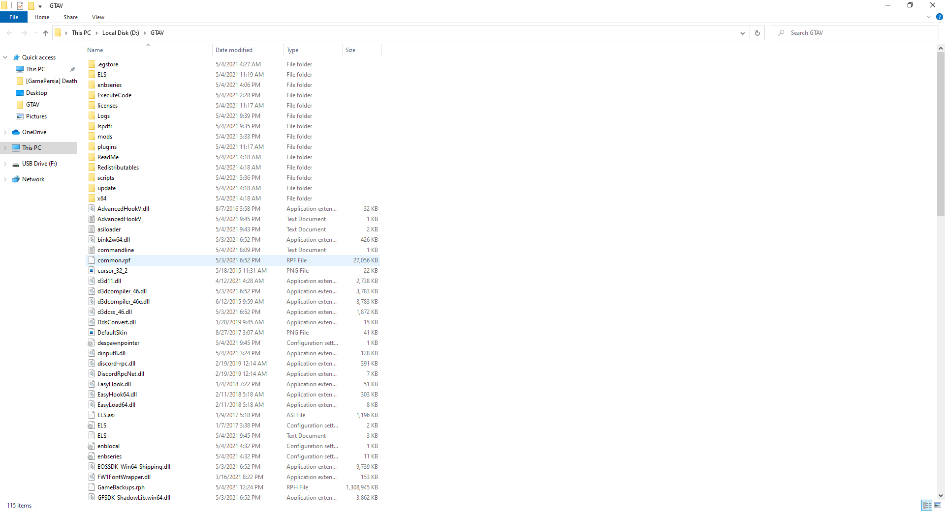Select the asiloader text document icon
The width and height of the screenshot is (945, 511).
tap(92, 229)
